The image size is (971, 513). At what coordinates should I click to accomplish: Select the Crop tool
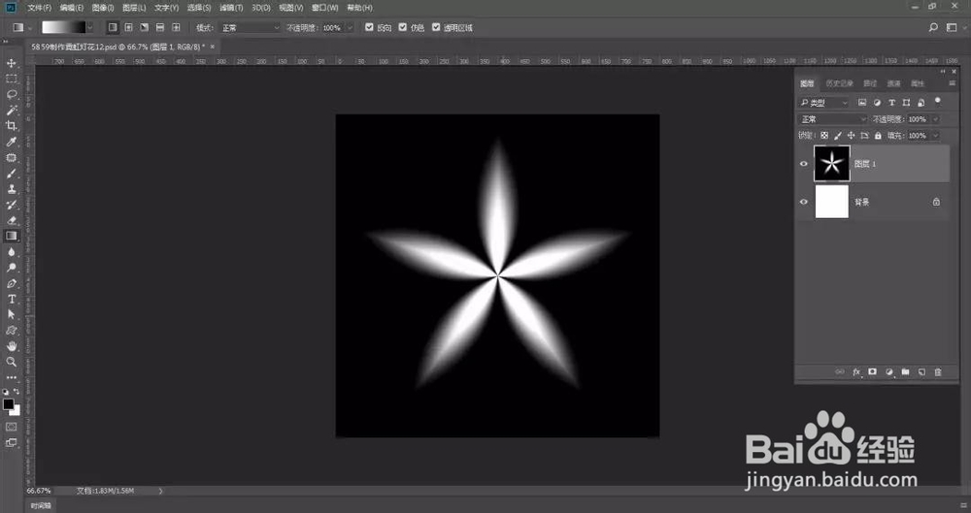pos(11,126)
